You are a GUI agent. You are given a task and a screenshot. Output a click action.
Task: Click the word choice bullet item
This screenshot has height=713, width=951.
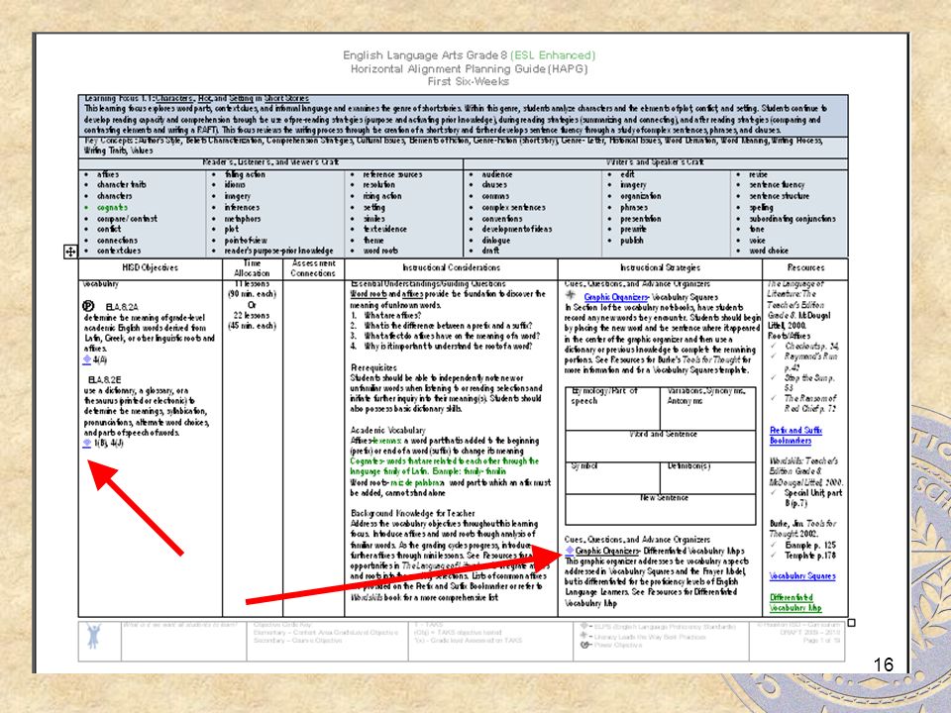769,251
